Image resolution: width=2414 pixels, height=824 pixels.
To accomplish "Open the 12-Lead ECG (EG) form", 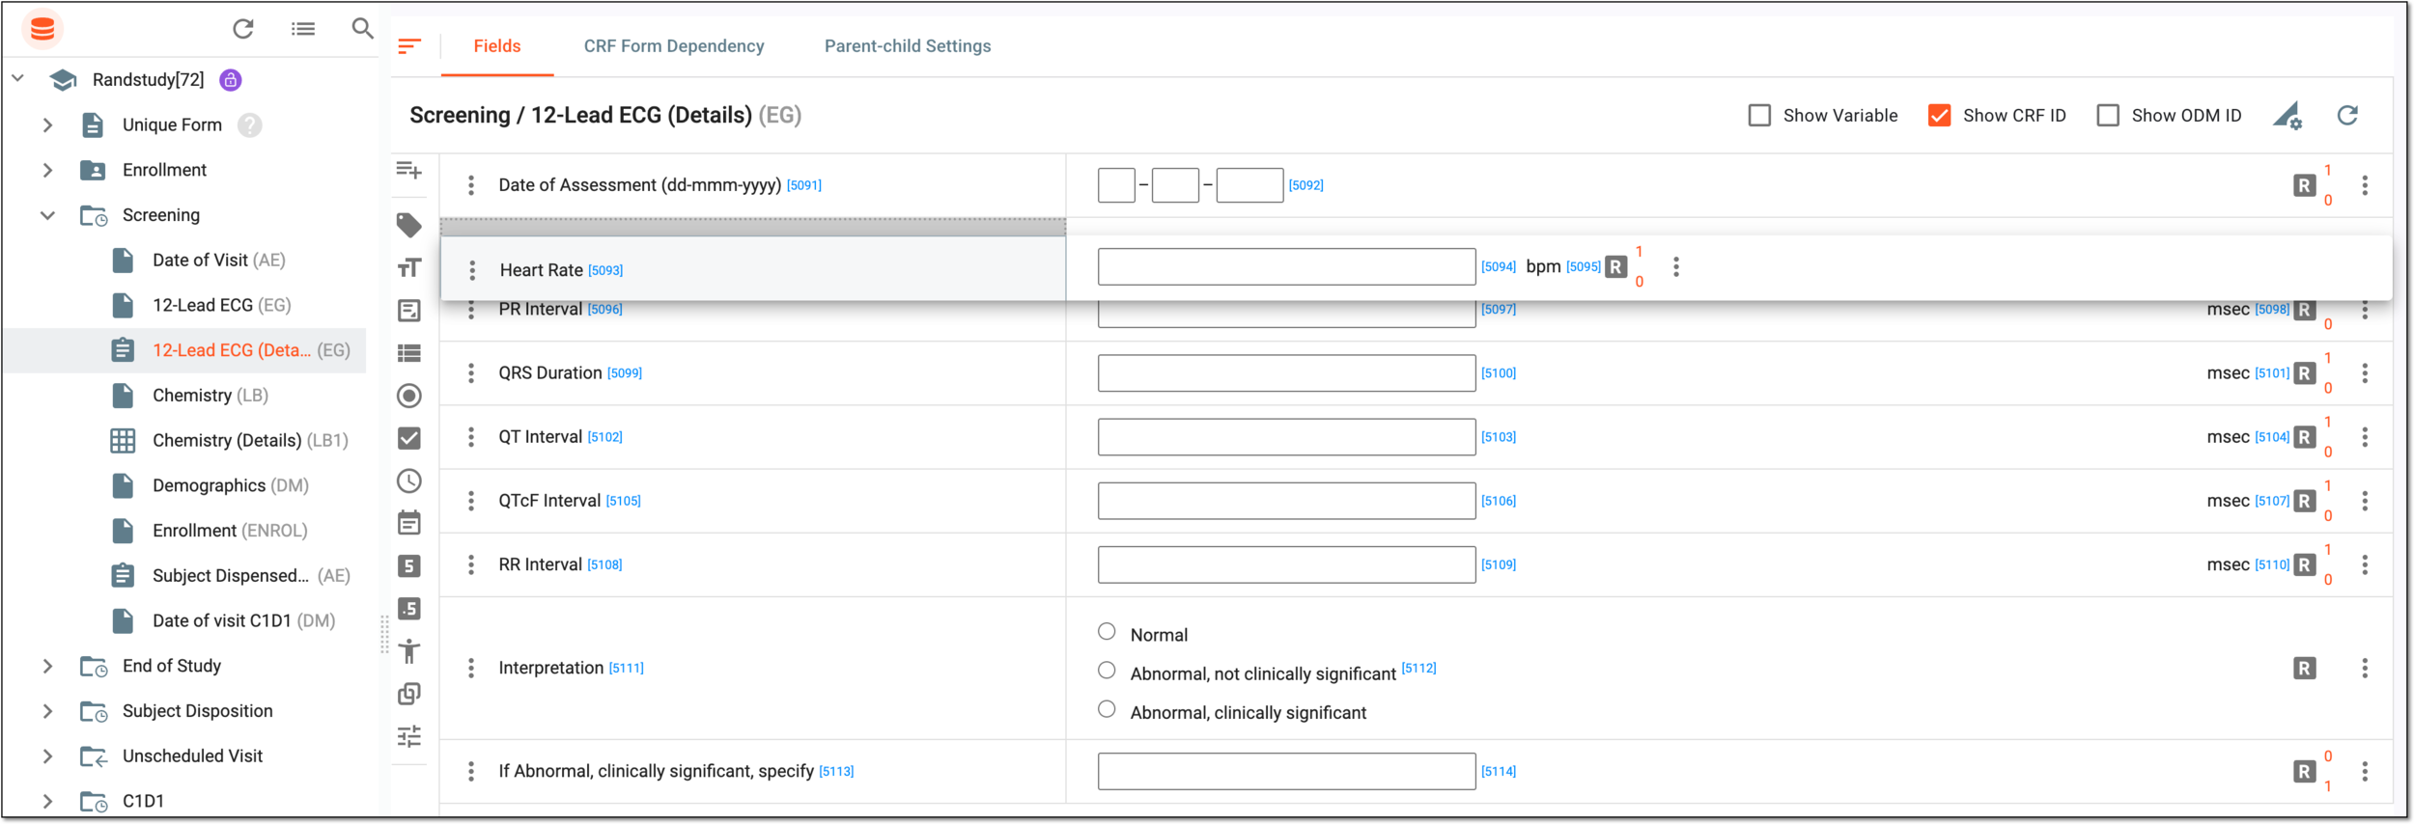I will (222, 306).
